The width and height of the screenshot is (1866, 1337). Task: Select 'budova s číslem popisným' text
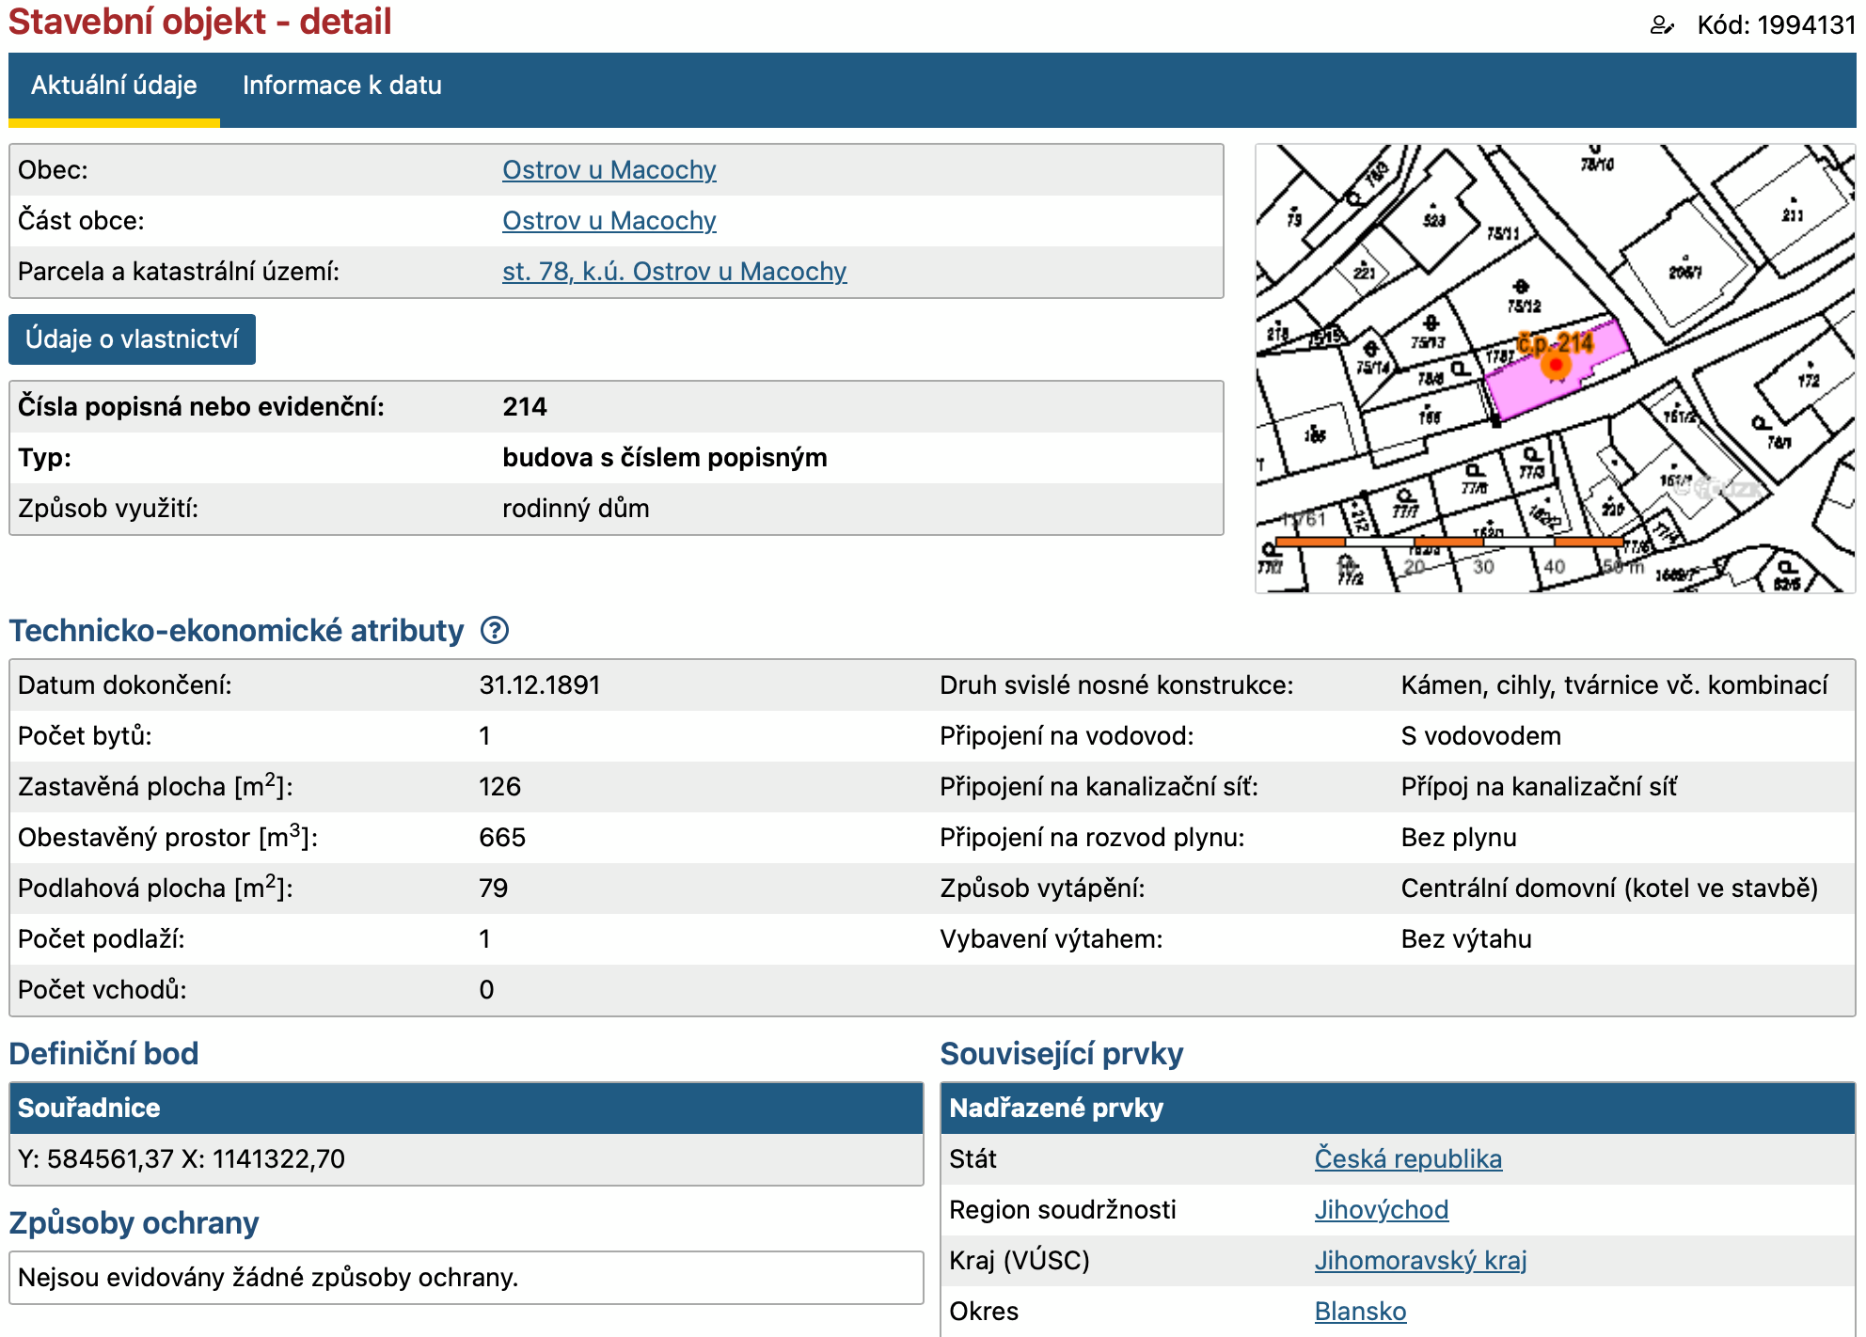(x=665, y=458)
